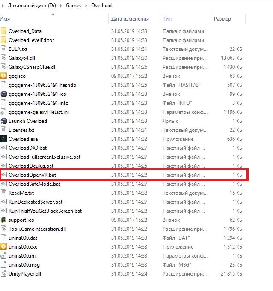
Task: Select RunThisIfYouGetBlackScreen.bat file name
Action: pos(45,211)
